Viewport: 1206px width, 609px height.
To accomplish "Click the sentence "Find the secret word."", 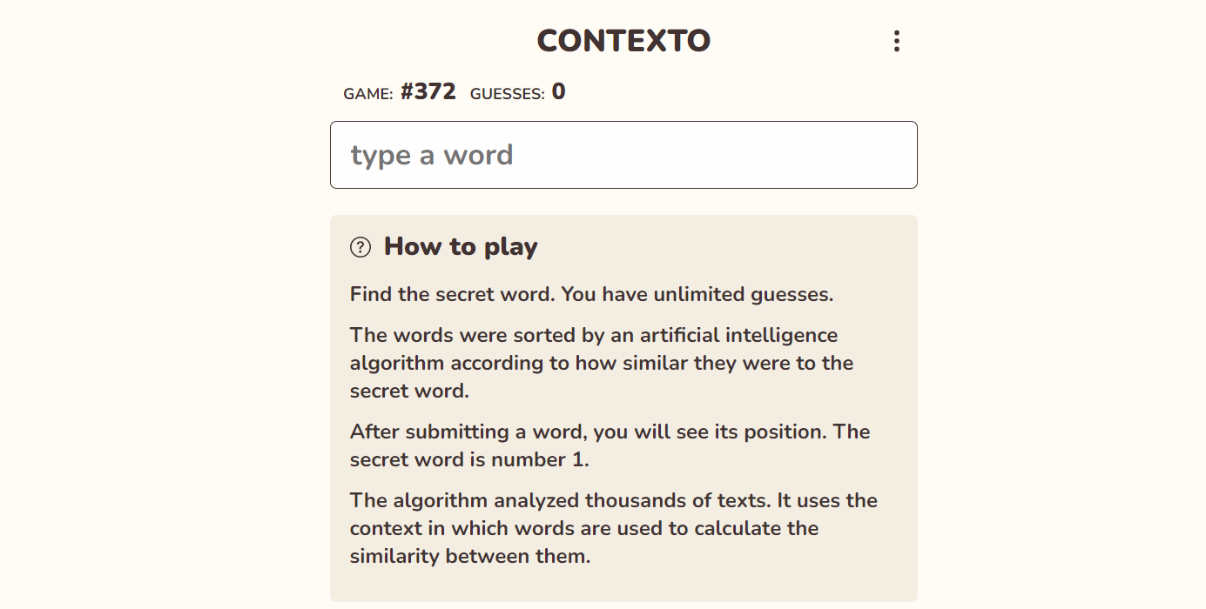I will (452, 294).
